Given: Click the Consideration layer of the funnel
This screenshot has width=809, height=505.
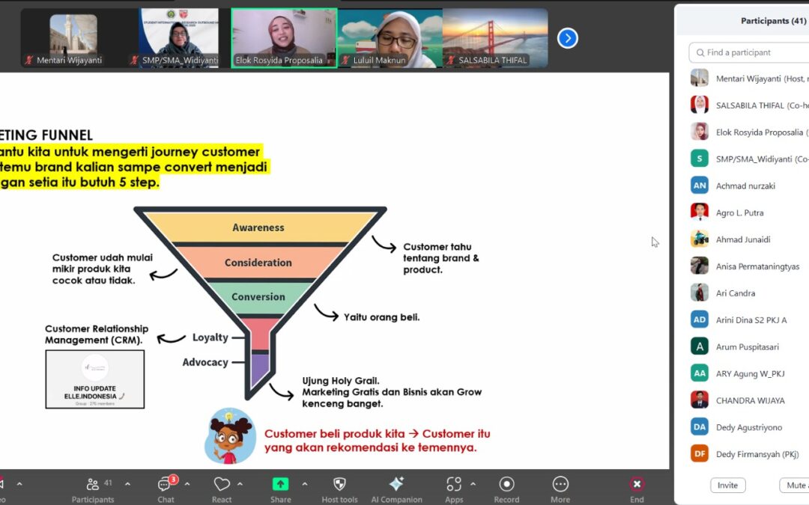Looking at the screenshot, I should tap(258, 263).
